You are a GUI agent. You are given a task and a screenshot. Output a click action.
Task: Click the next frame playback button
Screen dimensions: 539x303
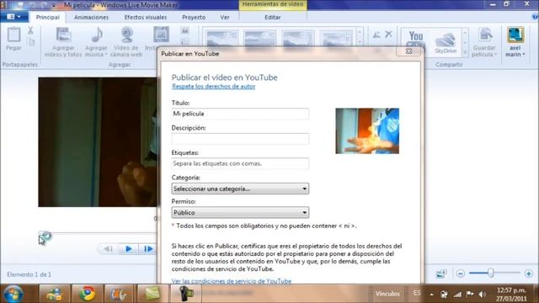[148, 249]
